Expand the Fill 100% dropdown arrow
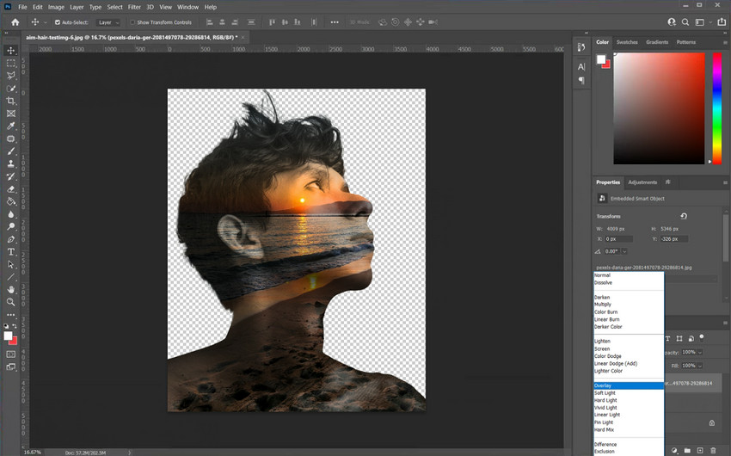The image size is (731, 456). click(699, 366)
